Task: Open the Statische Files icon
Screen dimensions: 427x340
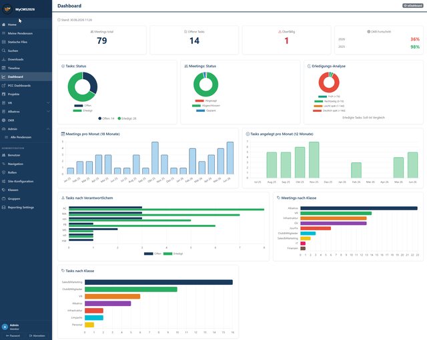Action: click(3, 42)
